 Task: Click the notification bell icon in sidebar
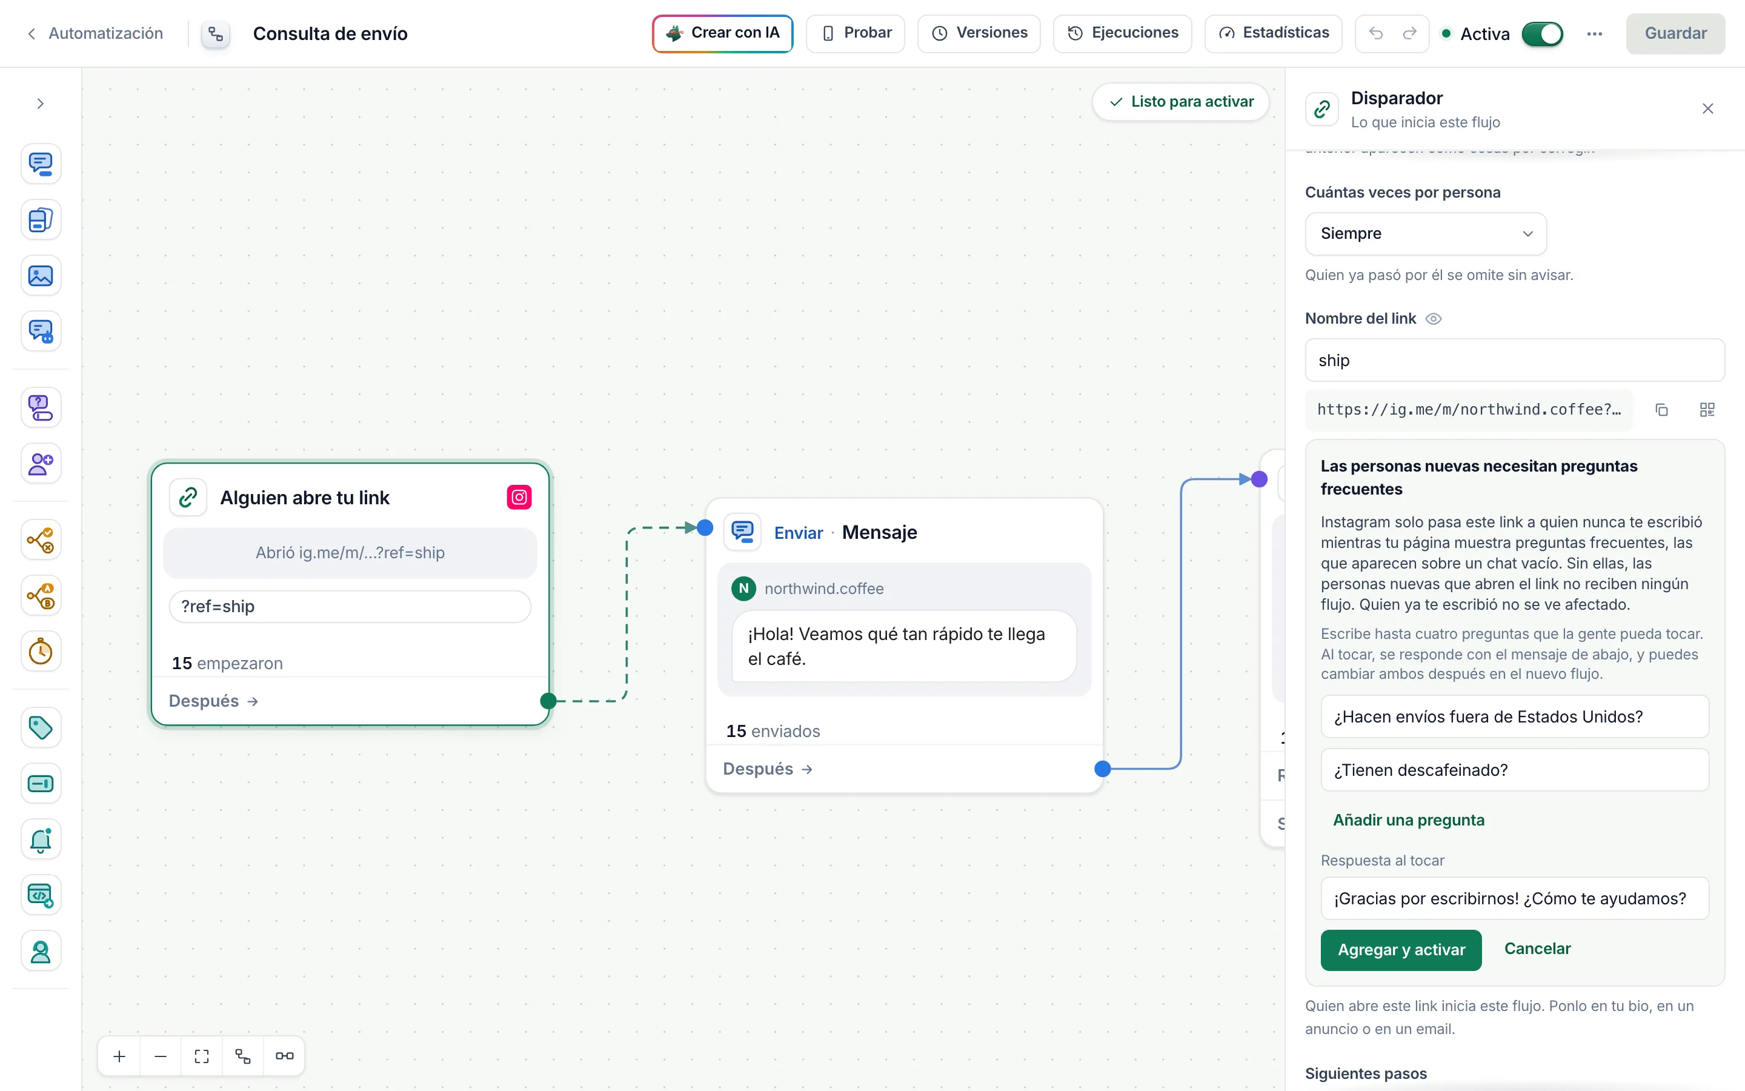pos(41,839)
